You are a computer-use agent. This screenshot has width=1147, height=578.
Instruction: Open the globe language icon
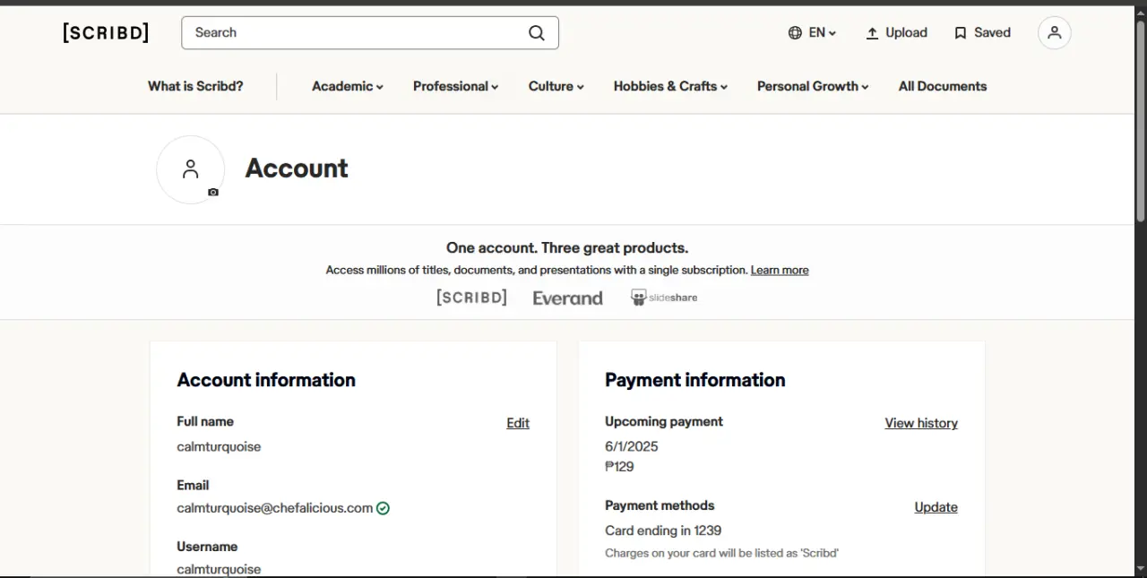795,33
